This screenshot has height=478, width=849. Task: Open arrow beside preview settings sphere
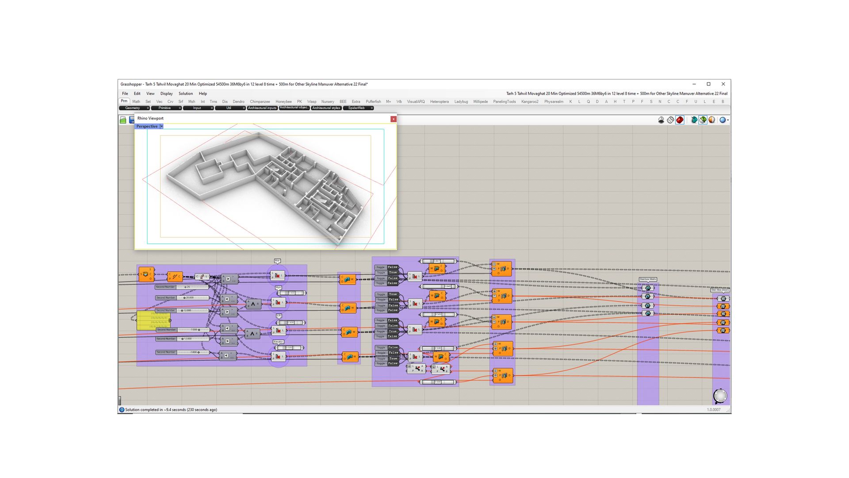click(x=727, y=120)
